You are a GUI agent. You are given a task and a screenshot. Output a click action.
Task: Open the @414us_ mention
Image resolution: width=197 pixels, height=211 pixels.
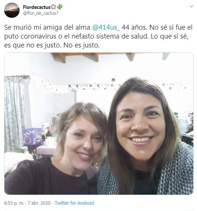(x=106, y=27)
